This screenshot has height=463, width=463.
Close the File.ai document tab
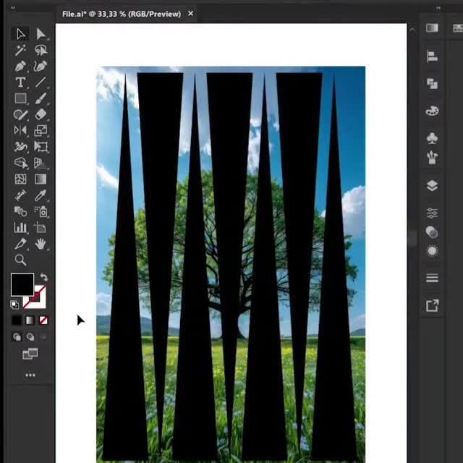191,14
